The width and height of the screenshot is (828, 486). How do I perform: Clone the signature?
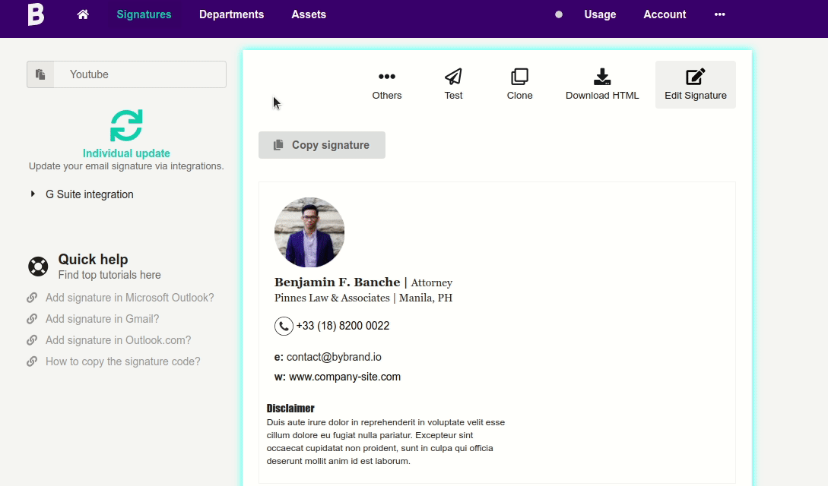519,84
